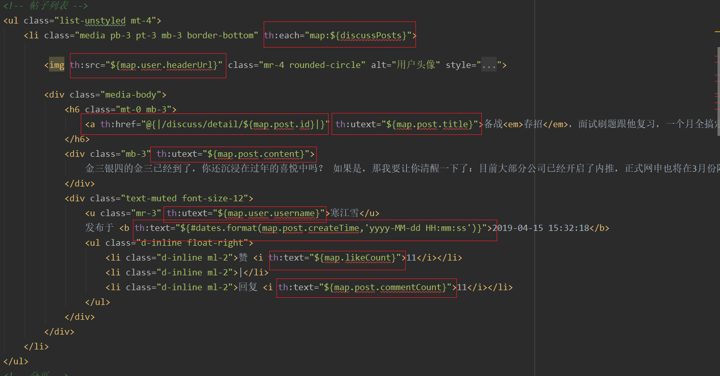Click the closing </h6> tag

click(77, 139)
